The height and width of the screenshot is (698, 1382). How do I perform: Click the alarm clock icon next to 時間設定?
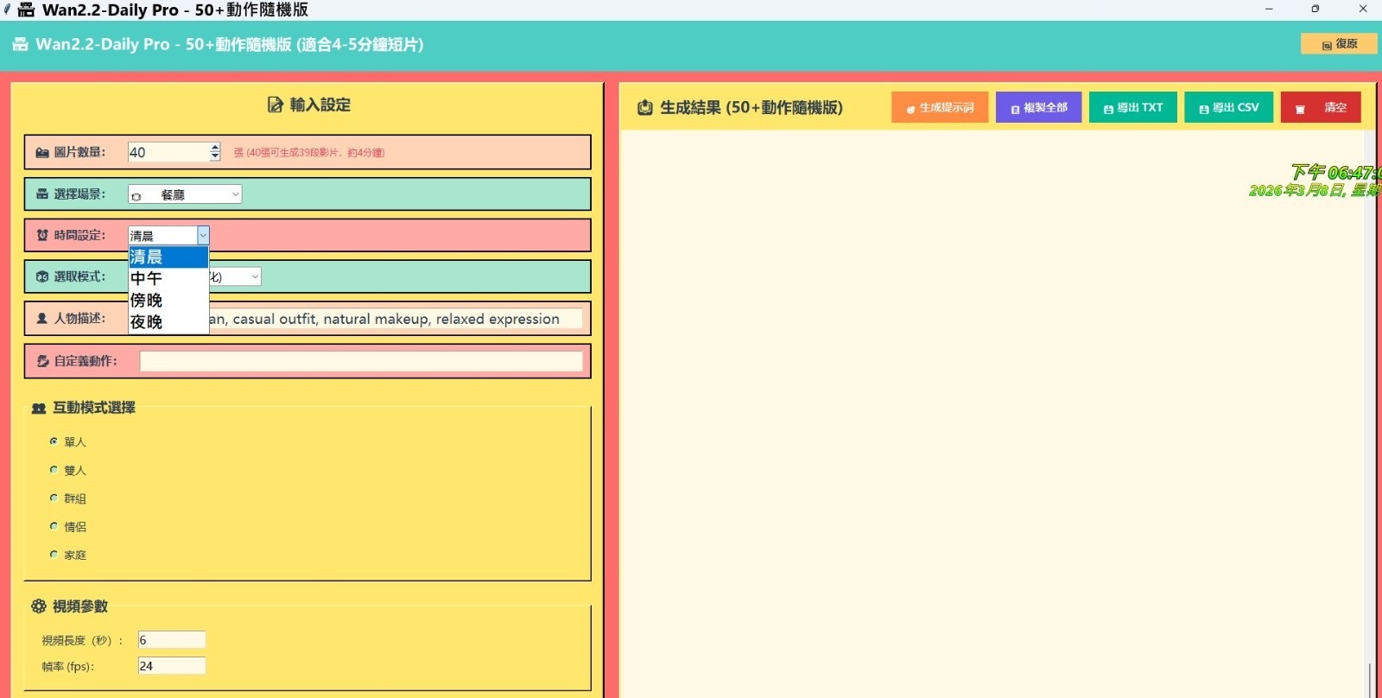pos(42,235)
